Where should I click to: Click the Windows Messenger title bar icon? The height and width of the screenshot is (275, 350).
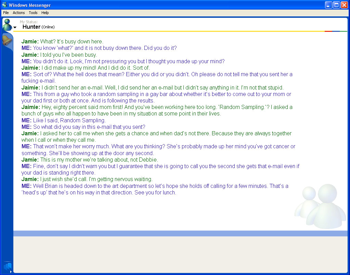[x=4, y=5]
